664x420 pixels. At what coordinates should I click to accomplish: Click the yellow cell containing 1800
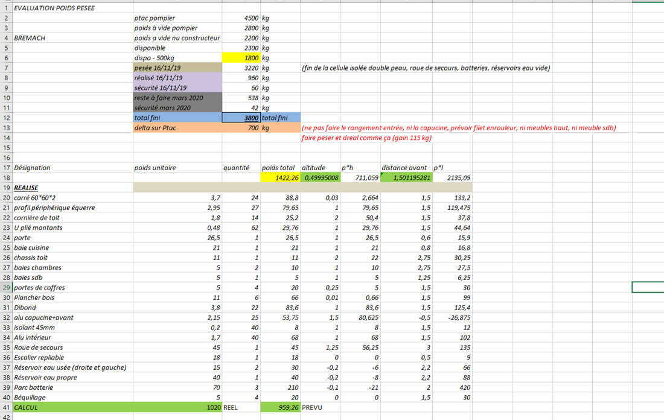coord(241,58)
